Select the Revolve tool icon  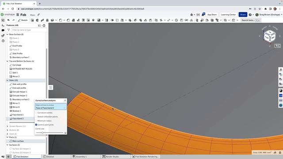click(x=37, y=20)
